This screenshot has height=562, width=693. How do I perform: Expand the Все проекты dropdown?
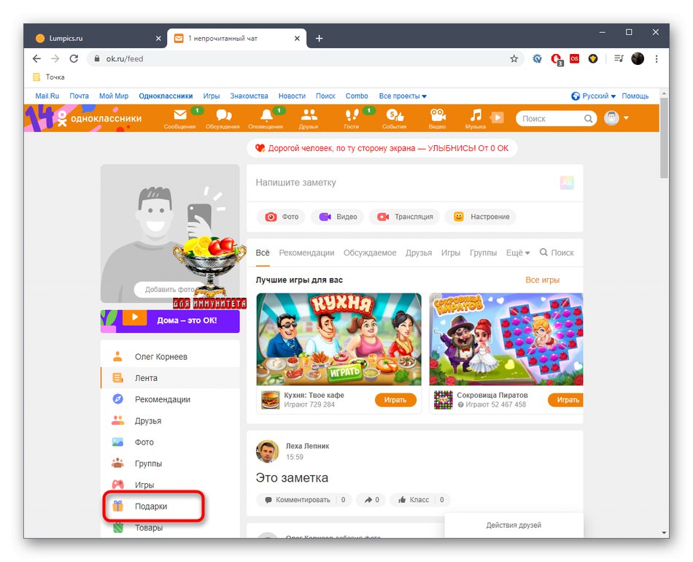pyautogui.click(x=403, y=96)
